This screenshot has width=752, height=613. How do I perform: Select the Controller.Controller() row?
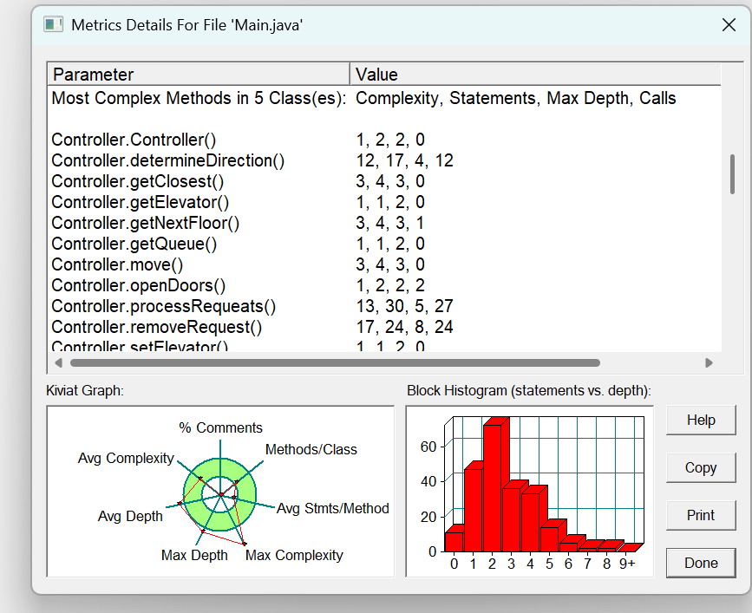[x=385, y=140]
